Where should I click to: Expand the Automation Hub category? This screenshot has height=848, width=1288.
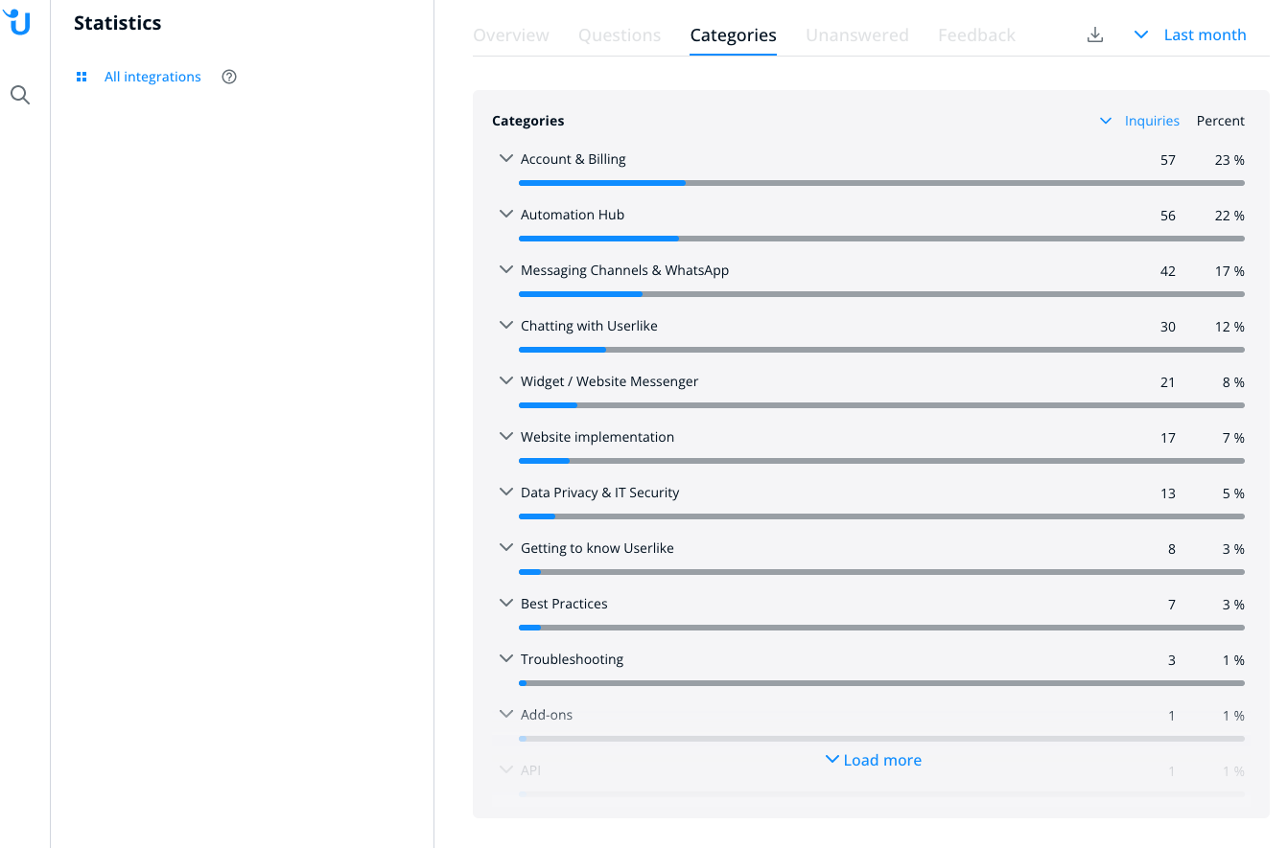[x=506, y=215]
